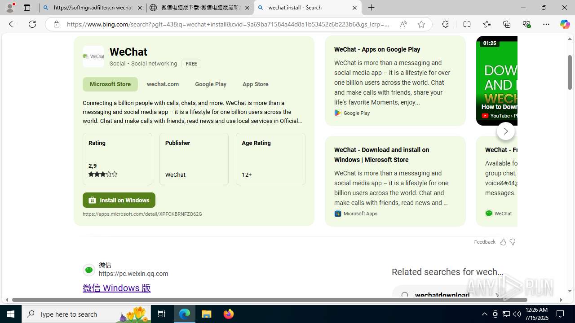Viewport: 575px width, 323px height.
Task: Open the WeChat app title
Action: point(128,52)
